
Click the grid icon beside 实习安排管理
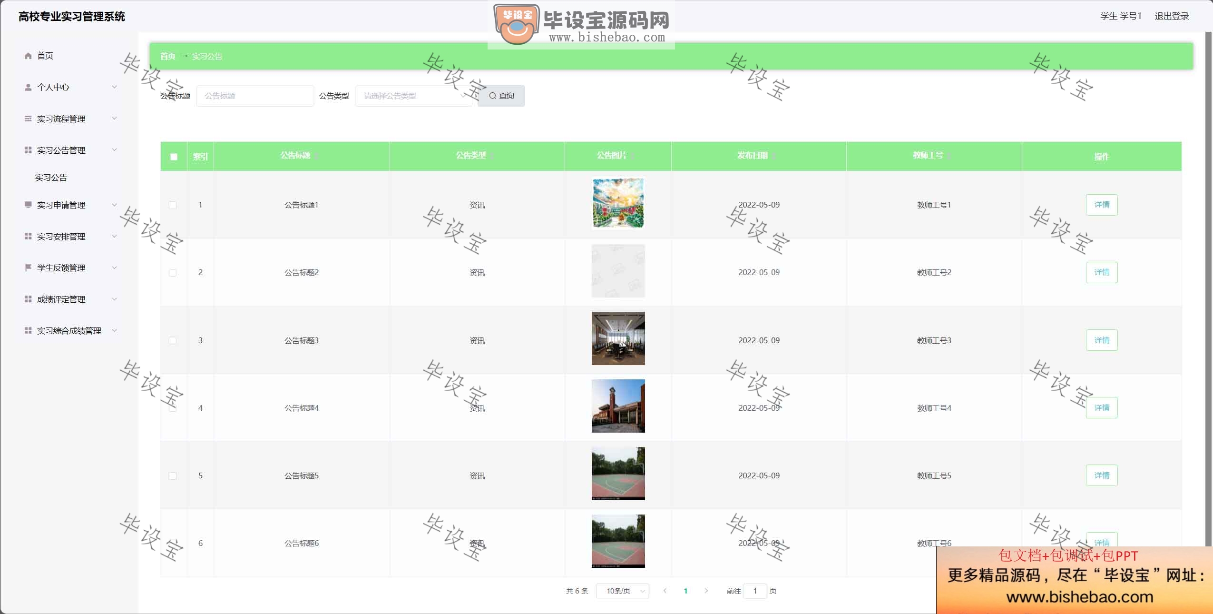[28, 236]
